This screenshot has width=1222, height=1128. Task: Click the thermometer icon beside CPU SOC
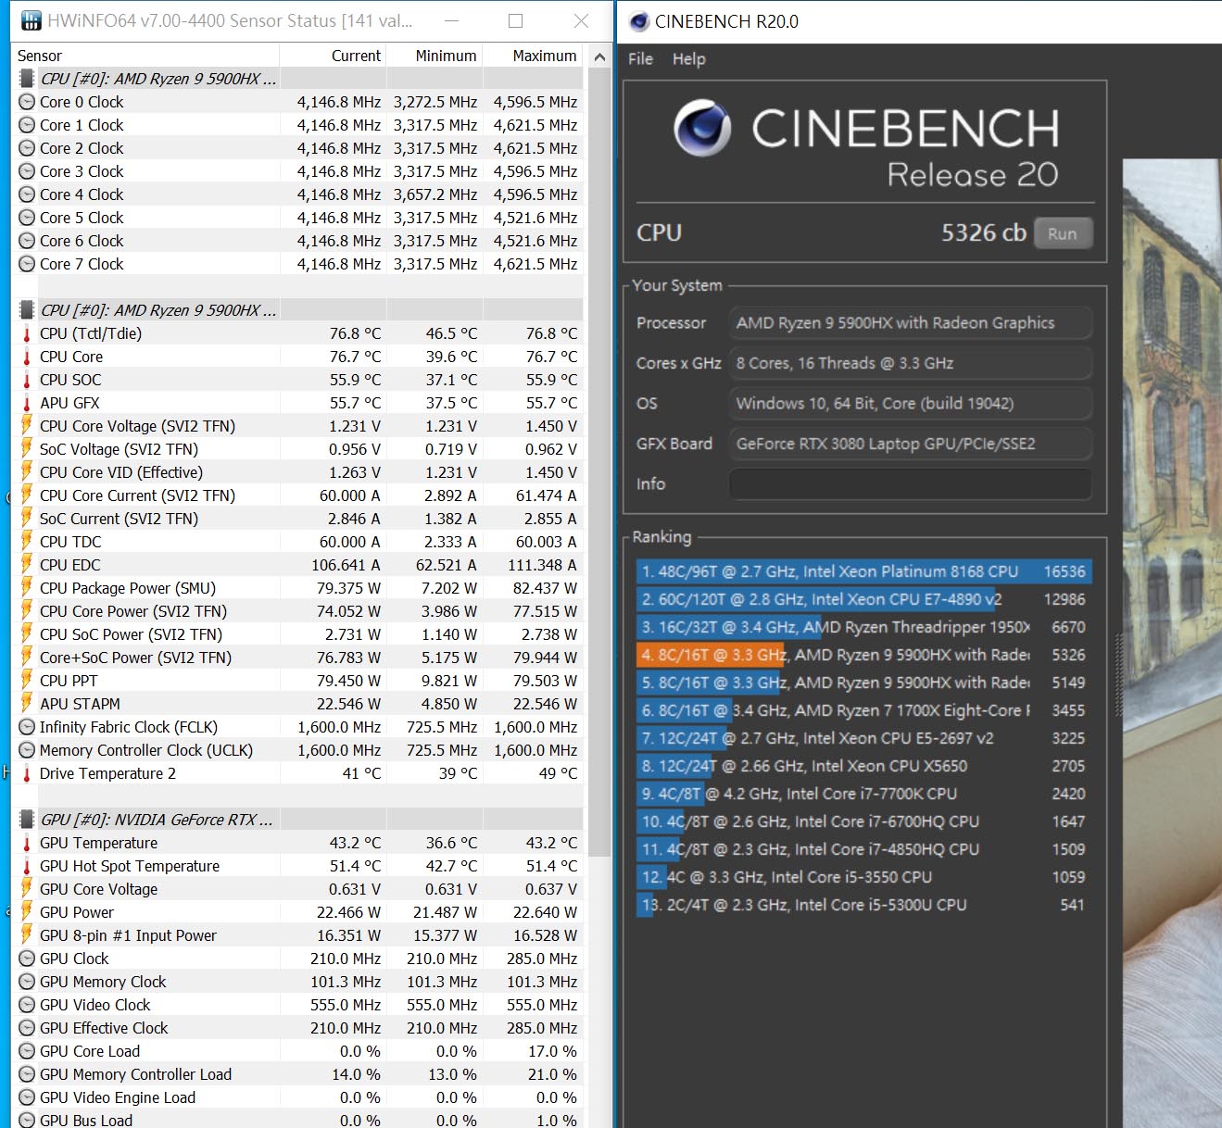tap(27, 380)
